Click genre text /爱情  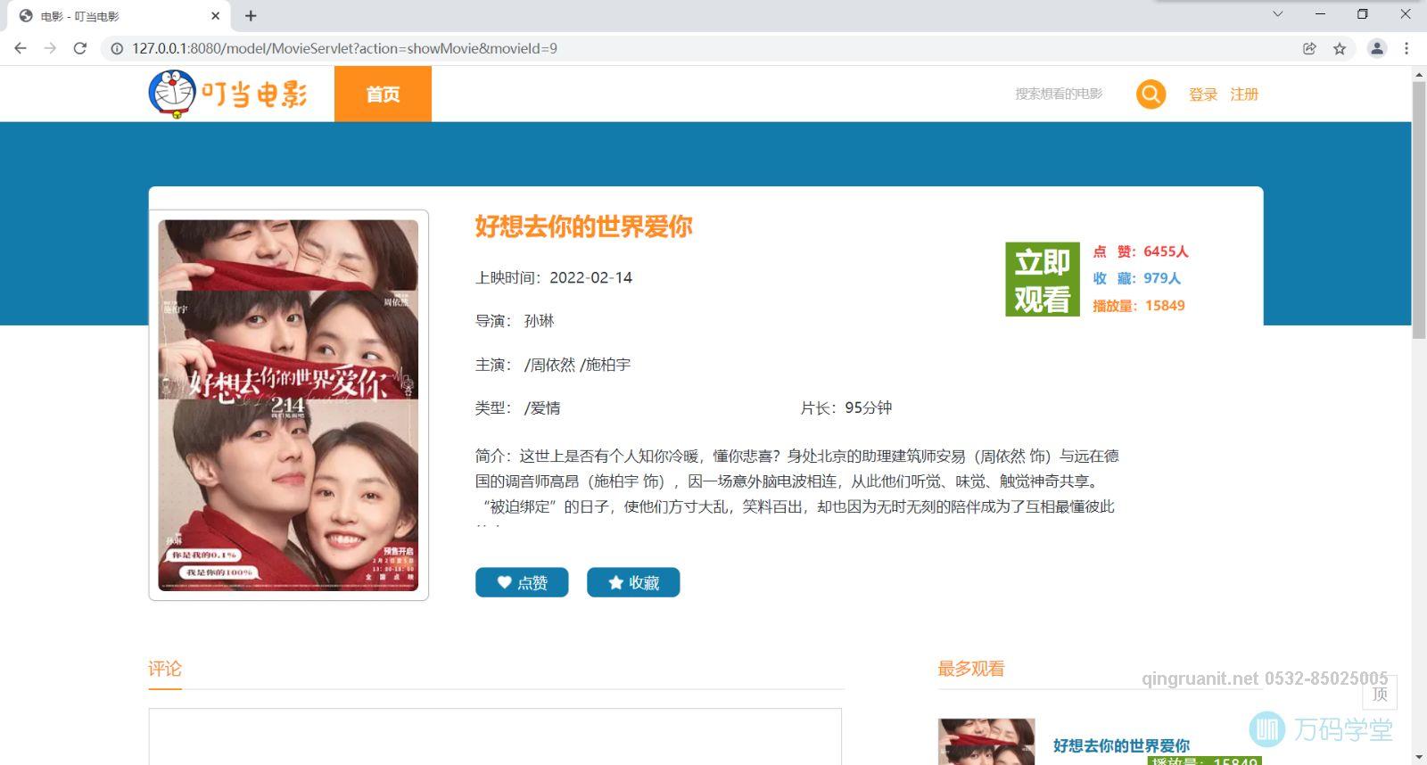tap(542, 407)
